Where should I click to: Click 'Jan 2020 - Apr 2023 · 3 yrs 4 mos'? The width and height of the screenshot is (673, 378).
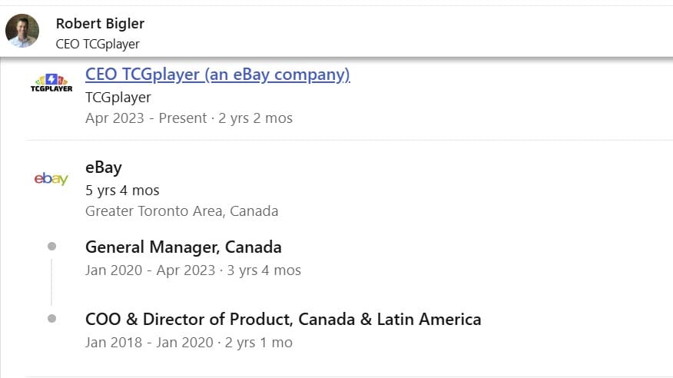(x=193, y=270)
